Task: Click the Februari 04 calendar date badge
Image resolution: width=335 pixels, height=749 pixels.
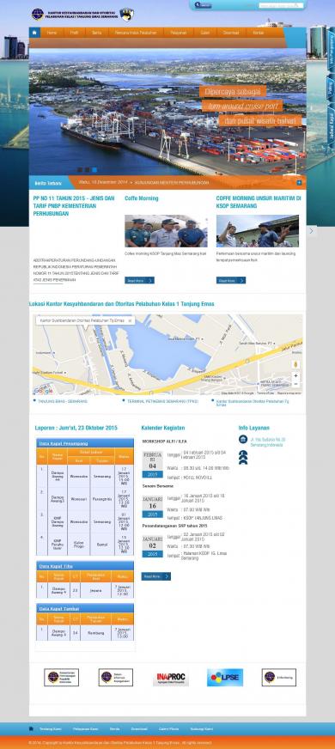Action: (x=152, y=465)
